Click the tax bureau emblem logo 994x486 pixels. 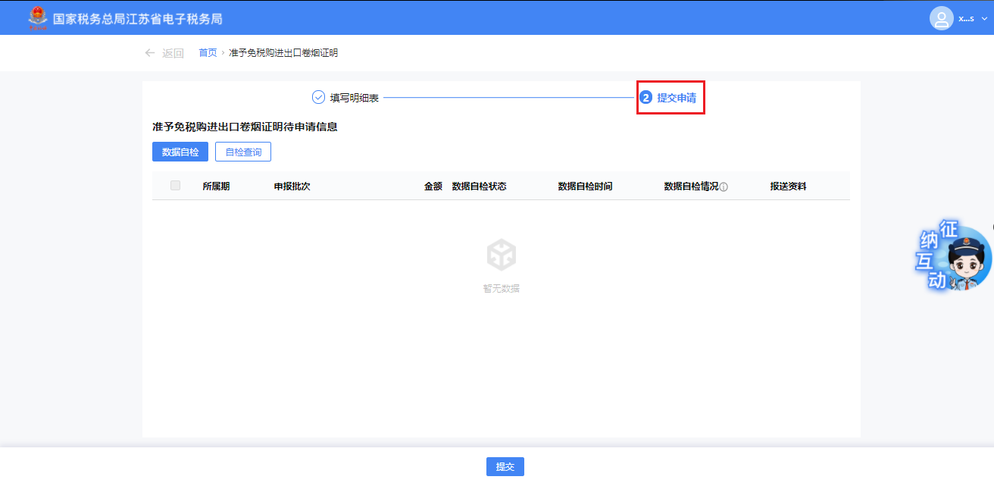[x=36, y=17]
